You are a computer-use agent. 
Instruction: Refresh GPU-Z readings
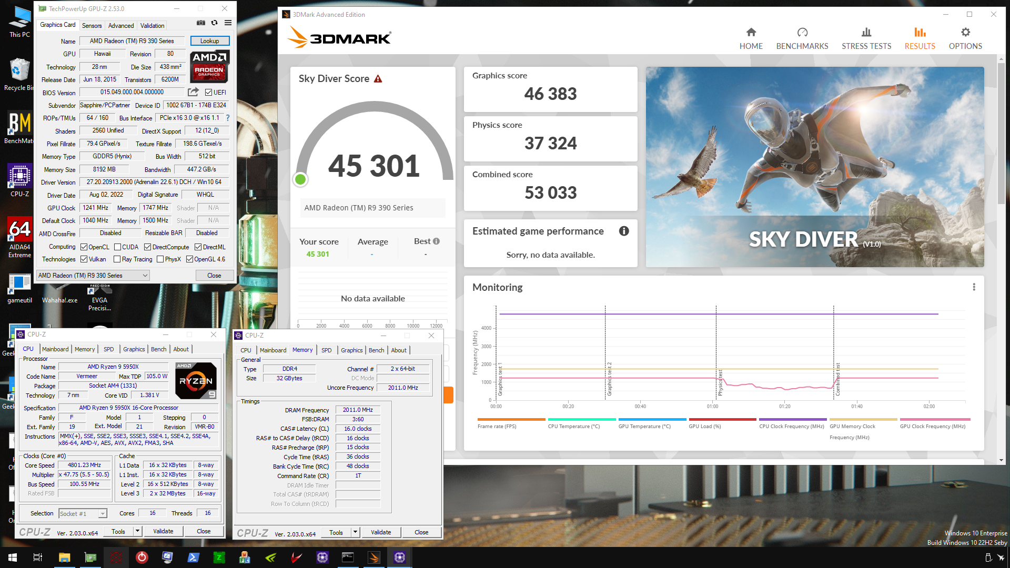[214, 23]
